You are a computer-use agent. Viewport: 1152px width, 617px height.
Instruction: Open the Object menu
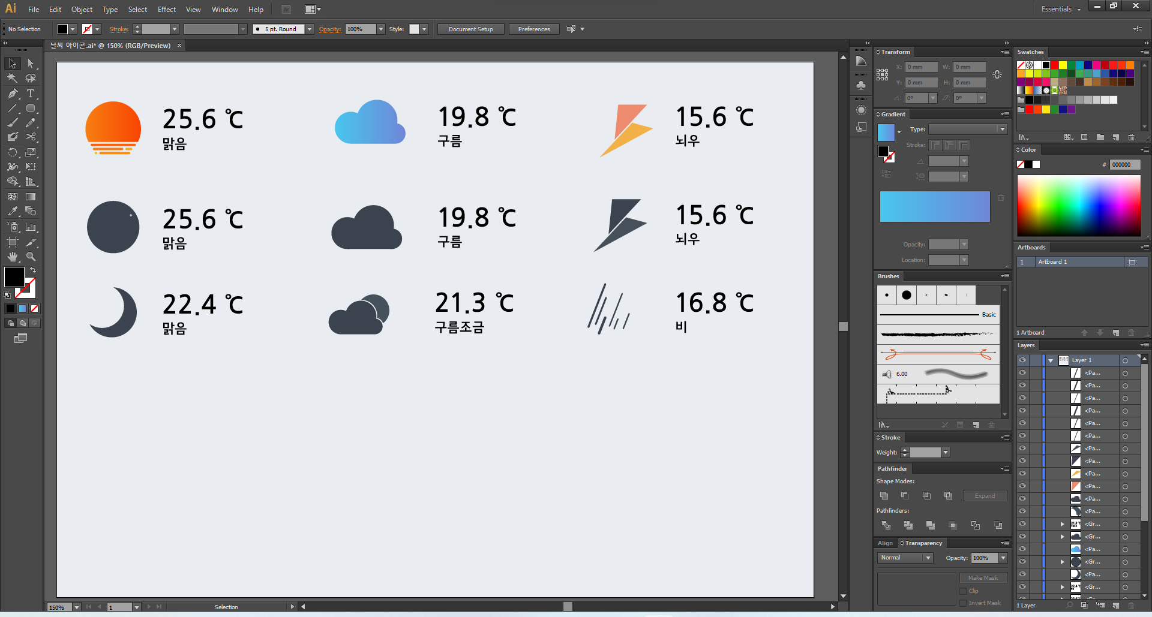[82, 10]
